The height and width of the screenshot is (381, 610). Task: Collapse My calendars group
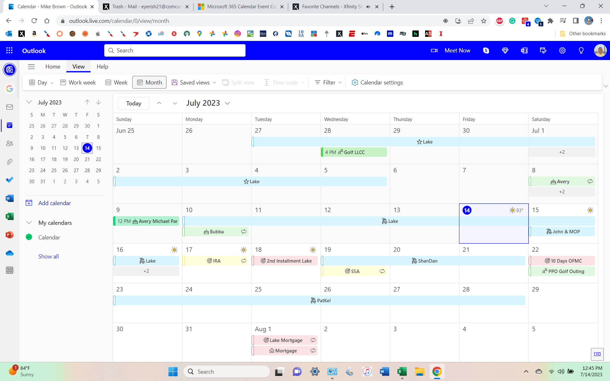pyautogui.click(x=29, y=223)
